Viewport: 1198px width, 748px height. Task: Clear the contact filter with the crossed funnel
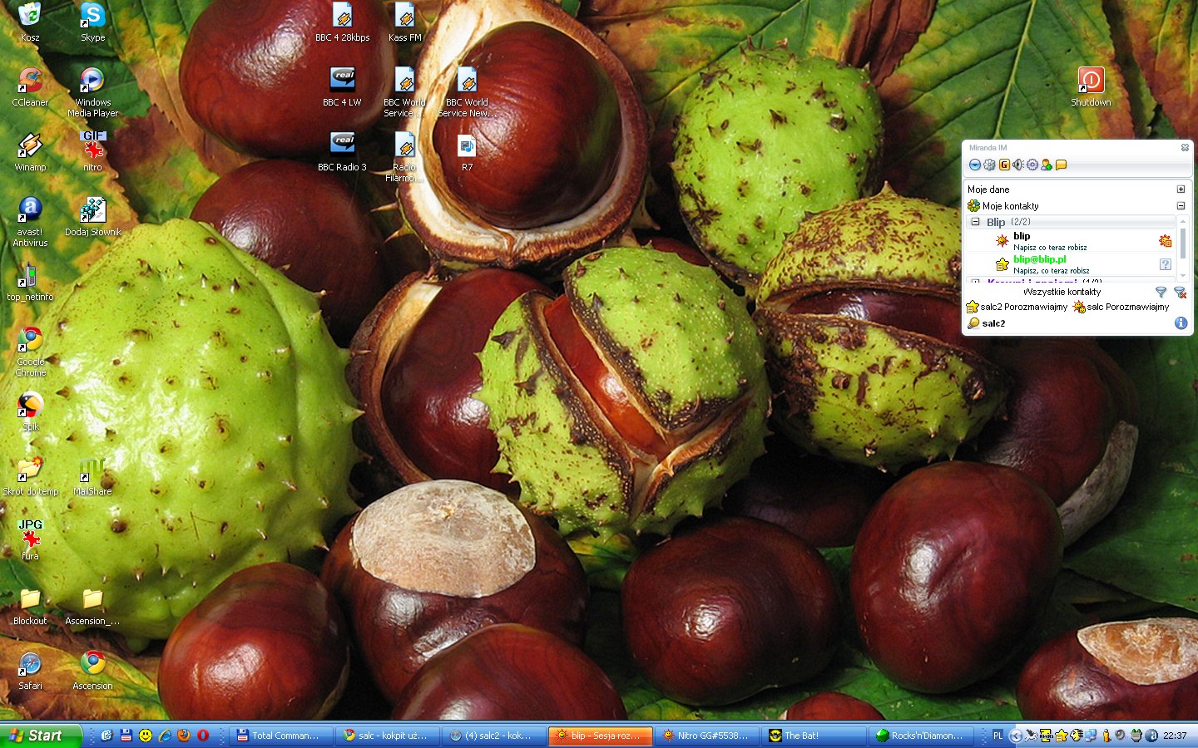click(1179, 292)
